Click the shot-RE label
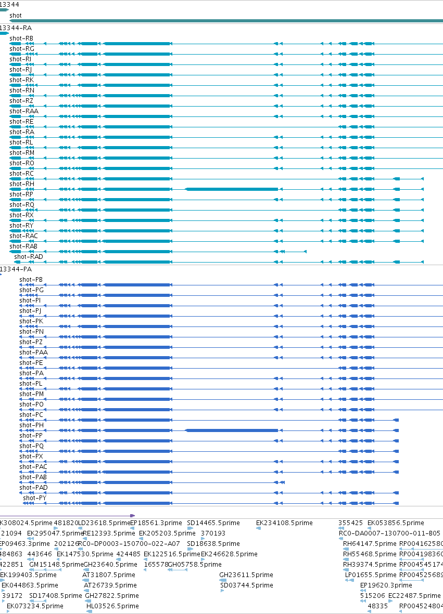443x614 pixels. pyautogui.click(x=21, y=121)
